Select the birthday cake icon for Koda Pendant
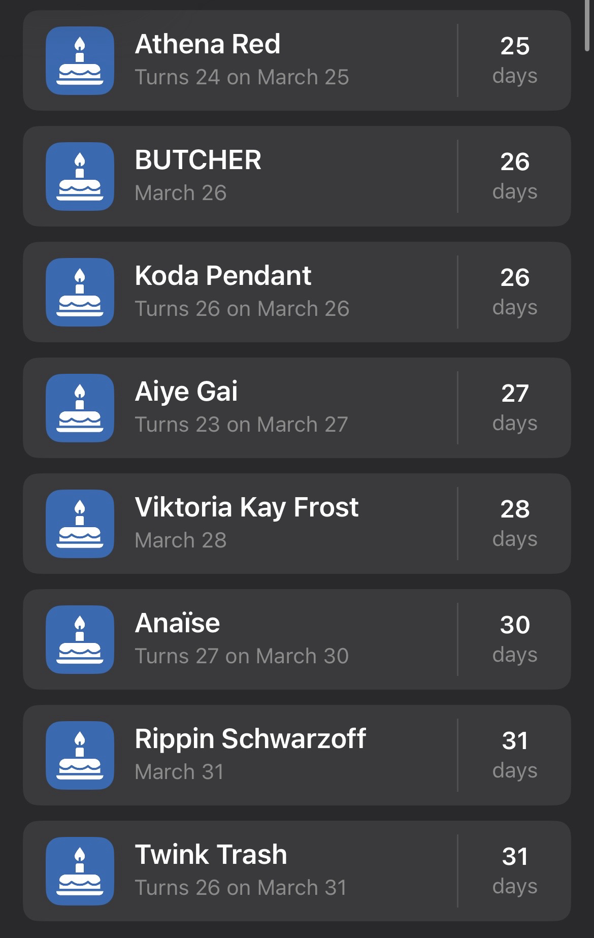594x938 pixels. tap(80, 292)
